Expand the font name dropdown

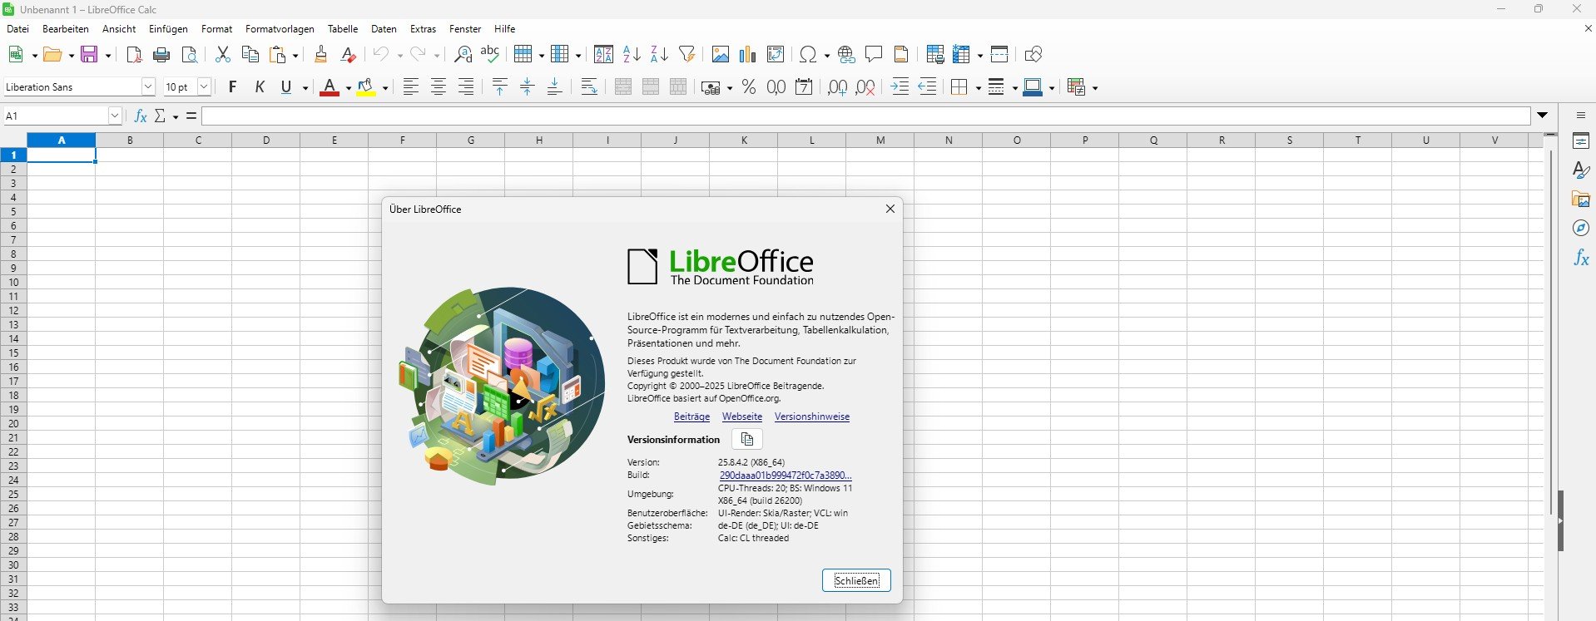coord(148,86)
